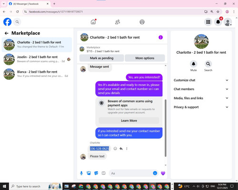Click the chat messages scrollbar

[x=166, y=128]
